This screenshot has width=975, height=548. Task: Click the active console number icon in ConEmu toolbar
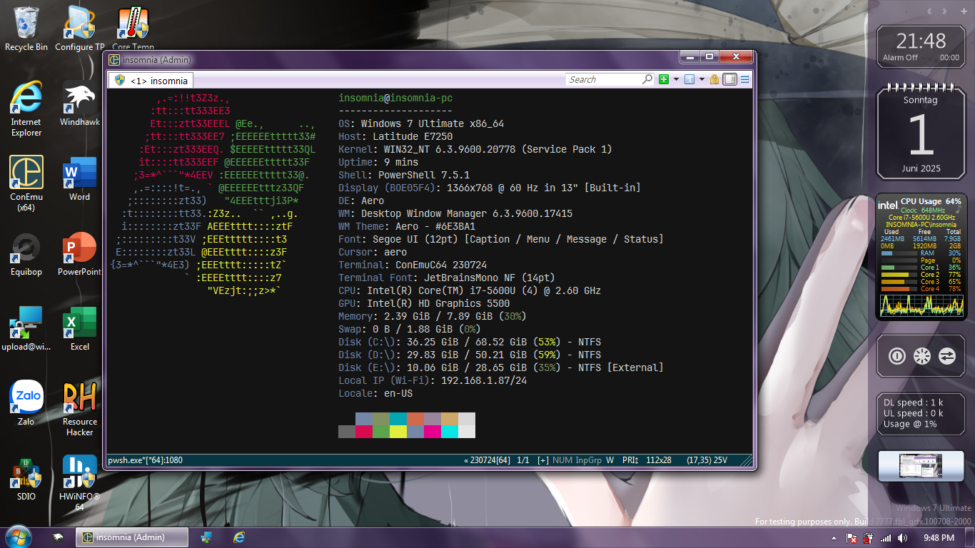[689, 79]
